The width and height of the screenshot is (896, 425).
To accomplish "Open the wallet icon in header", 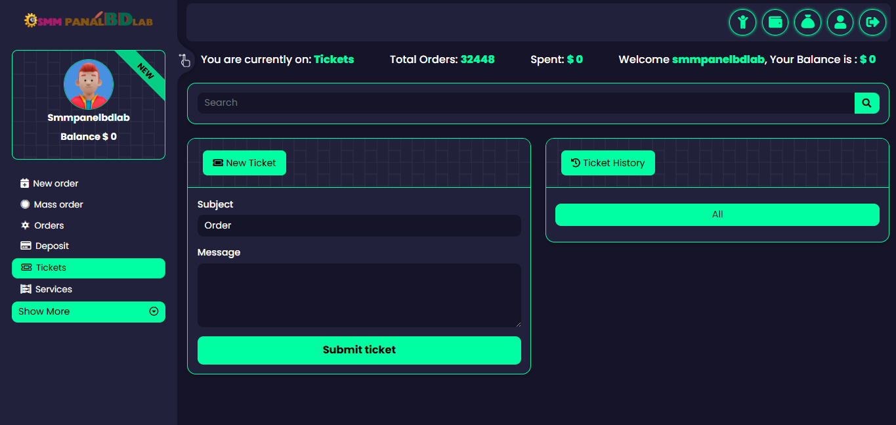I will click(775, 22).
